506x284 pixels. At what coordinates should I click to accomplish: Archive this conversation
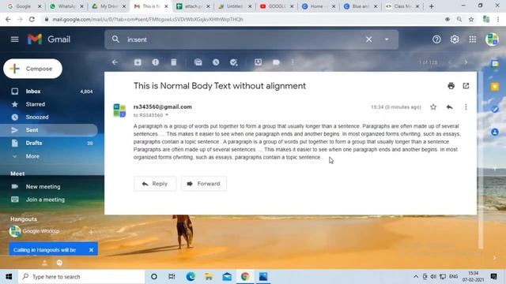138,62
